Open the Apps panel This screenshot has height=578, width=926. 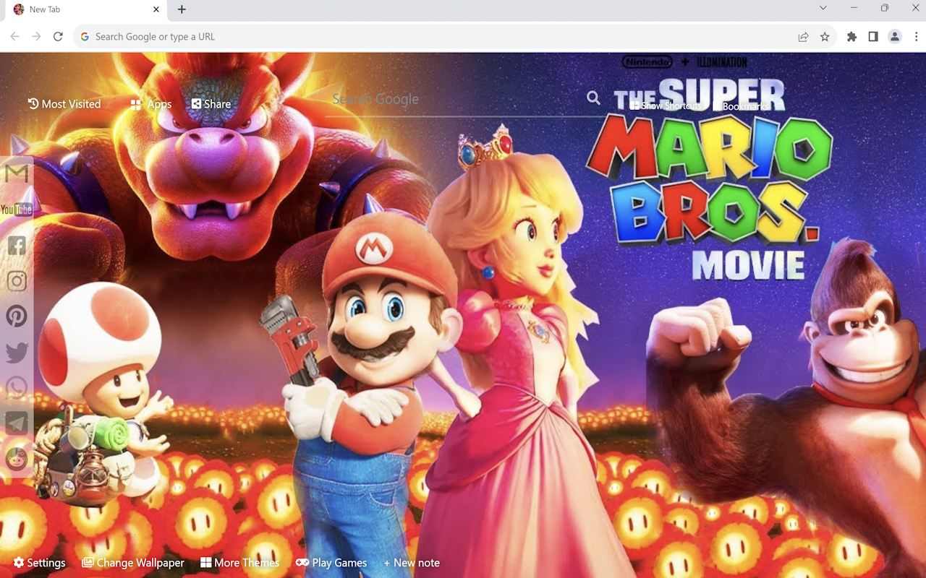(150, 104)
